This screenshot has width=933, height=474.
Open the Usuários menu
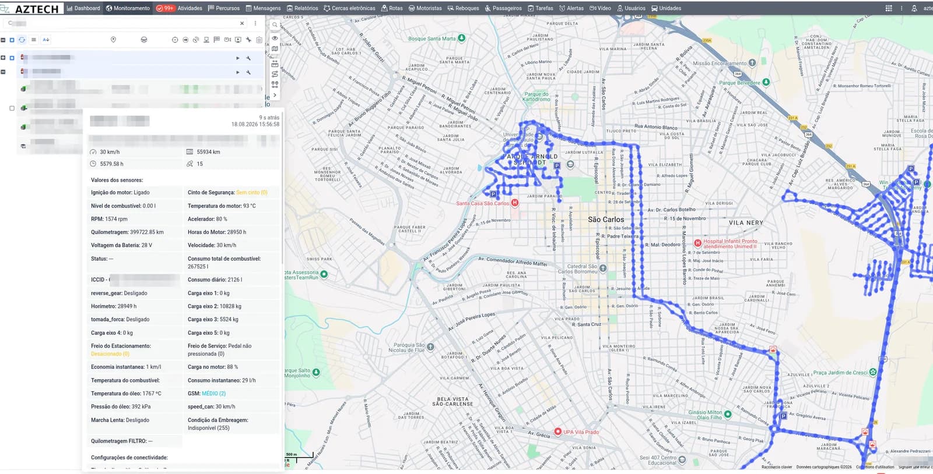[x=631, y=8]
